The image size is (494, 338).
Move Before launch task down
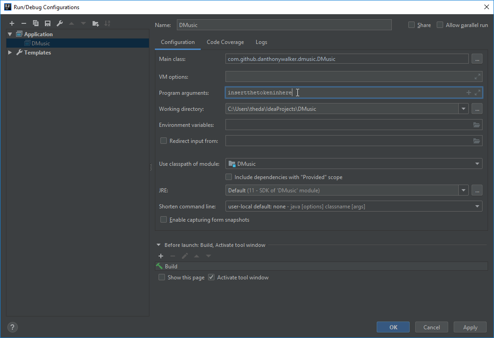[208, 256]
